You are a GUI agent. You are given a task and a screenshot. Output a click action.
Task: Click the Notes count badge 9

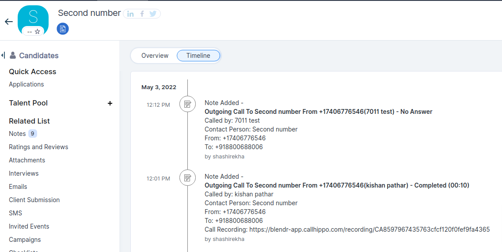tap(32, 134)
